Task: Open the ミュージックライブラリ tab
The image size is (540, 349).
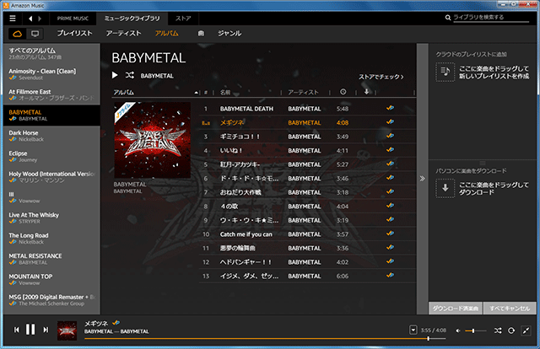Action: (132, 19)
